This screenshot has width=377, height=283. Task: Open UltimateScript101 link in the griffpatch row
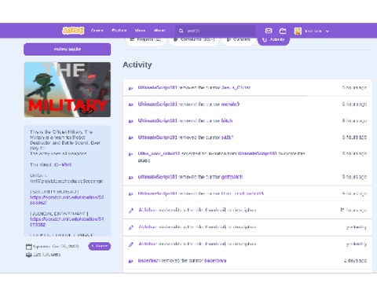tap(158, 177)
